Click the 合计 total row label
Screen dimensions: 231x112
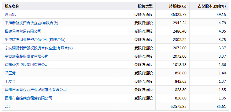[x=8, y=106]
